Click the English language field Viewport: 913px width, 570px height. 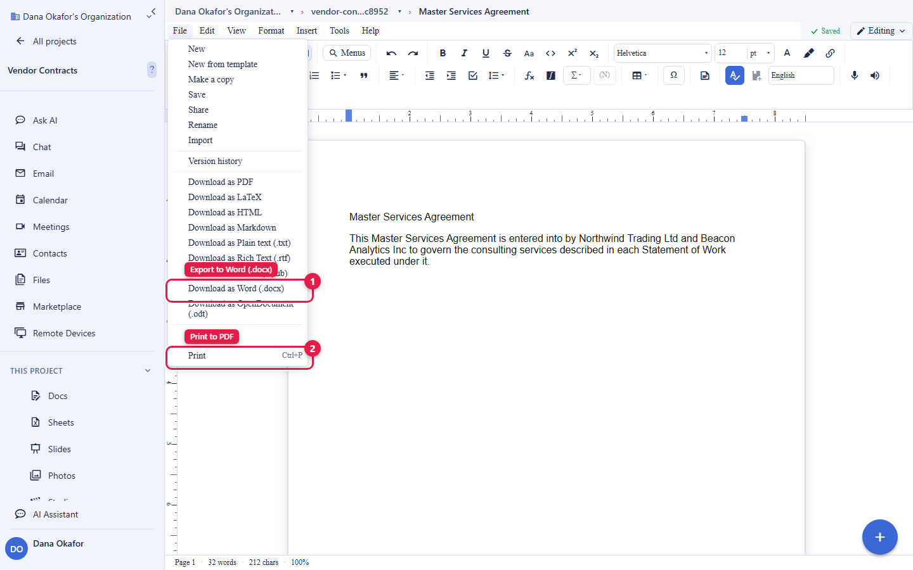point(801,75)
